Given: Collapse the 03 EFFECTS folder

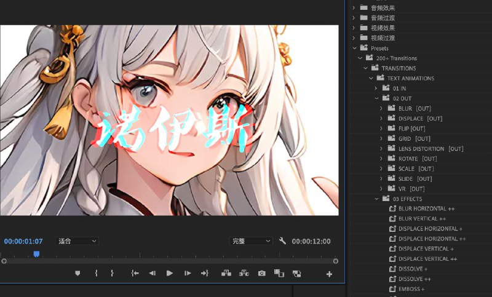Looking at the screenshot, I should 377,199.
